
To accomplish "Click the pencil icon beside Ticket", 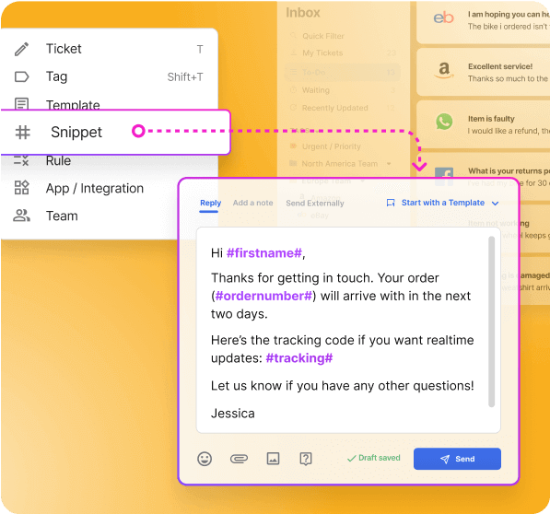I will click(22, 49).
